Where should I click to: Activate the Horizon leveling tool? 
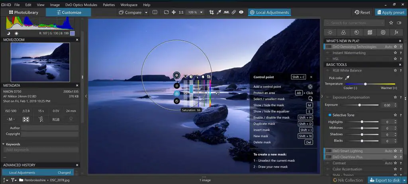pos(226,12)
